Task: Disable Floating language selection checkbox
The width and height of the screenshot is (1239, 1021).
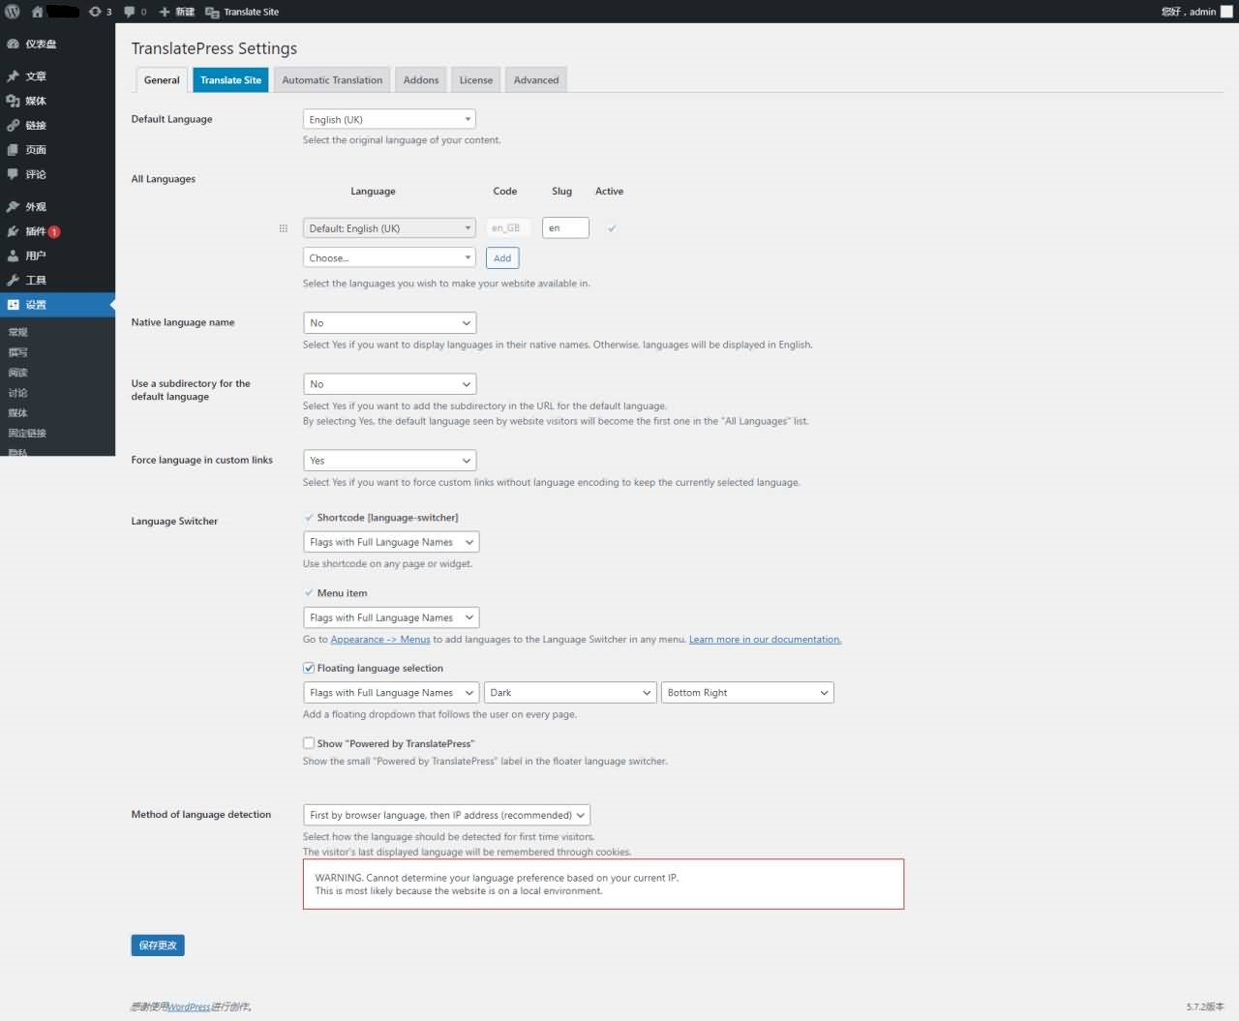Action: tap(309, 668)
